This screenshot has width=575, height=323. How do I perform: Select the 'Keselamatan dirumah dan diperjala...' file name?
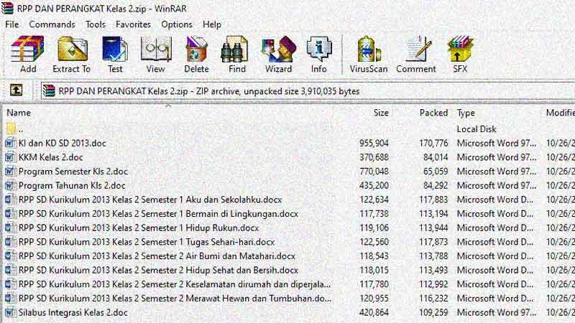point(175,284)
